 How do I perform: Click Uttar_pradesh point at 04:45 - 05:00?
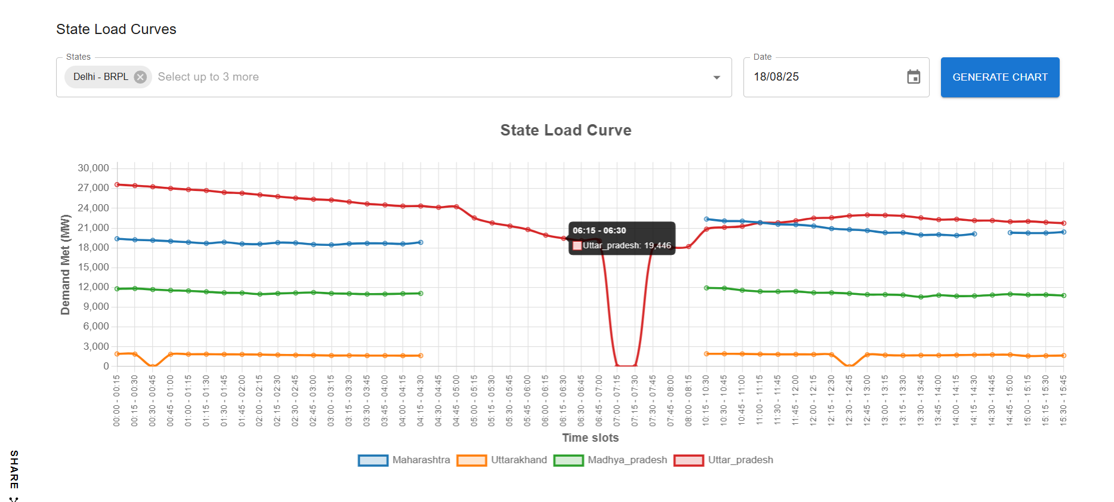(456, 207)
